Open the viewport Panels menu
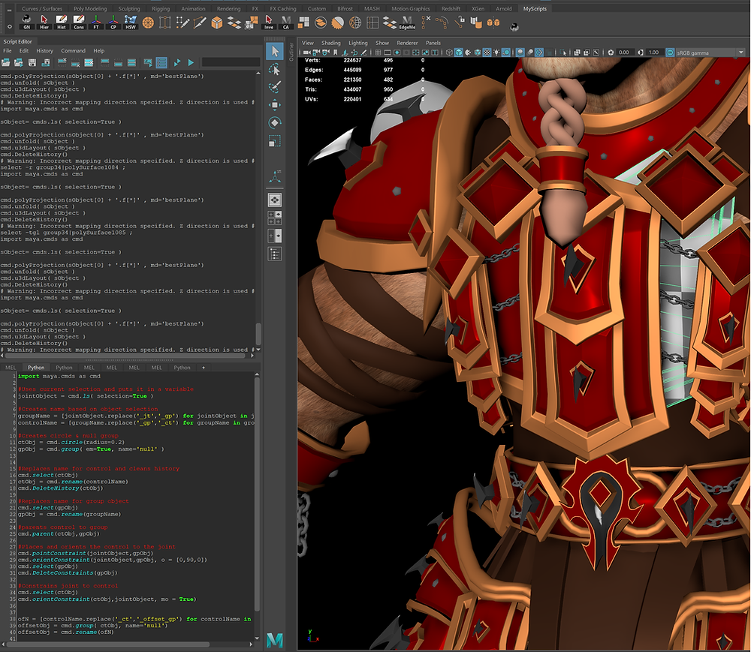The image size is (751, 652). point(433,43)
